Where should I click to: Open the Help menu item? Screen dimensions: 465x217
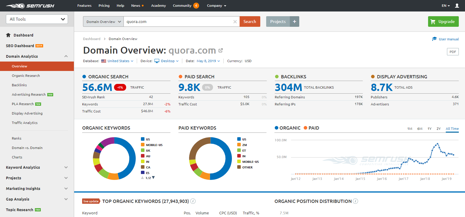121,6
